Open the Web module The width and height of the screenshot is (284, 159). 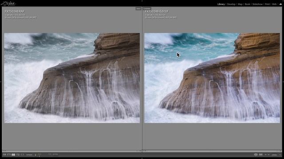(274, 4)
